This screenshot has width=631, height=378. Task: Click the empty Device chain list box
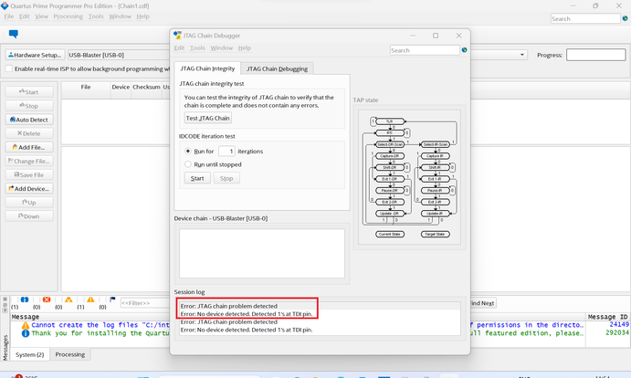262,254
